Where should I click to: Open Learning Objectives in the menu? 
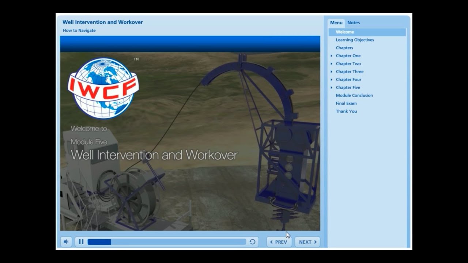(x=355, y=40)
